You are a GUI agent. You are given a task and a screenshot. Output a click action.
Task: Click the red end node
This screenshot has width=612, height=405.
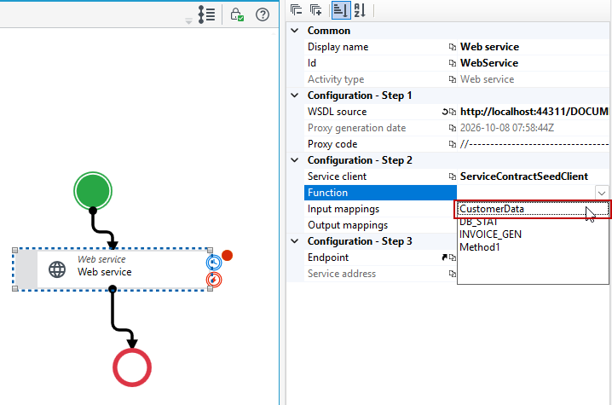pos(132,367)
